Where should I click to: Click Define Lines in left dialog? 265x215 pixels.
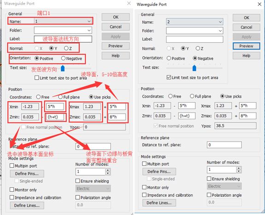27,205
